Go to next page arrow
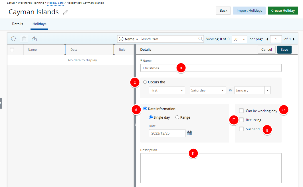This screenshot has width=303, height=187. tap(294, 39)
